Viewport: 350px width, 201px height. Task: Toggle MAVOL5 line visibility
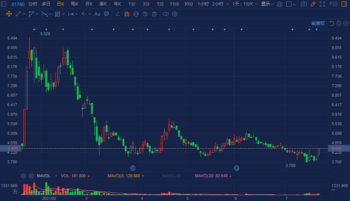126,176
